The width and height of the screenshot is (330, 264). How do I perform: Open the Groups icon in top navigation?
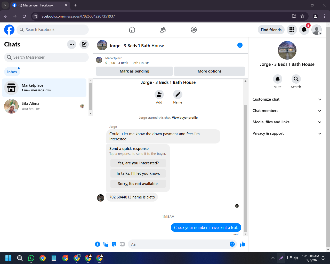194,30
